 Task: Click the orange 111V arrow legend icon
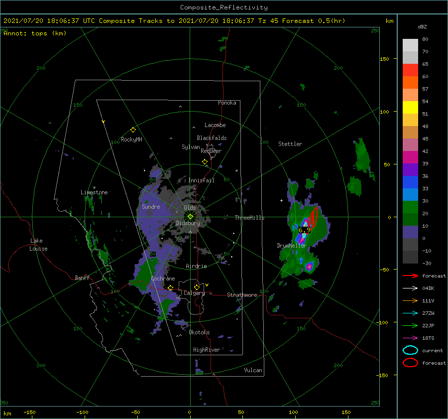tap(410, 300)
